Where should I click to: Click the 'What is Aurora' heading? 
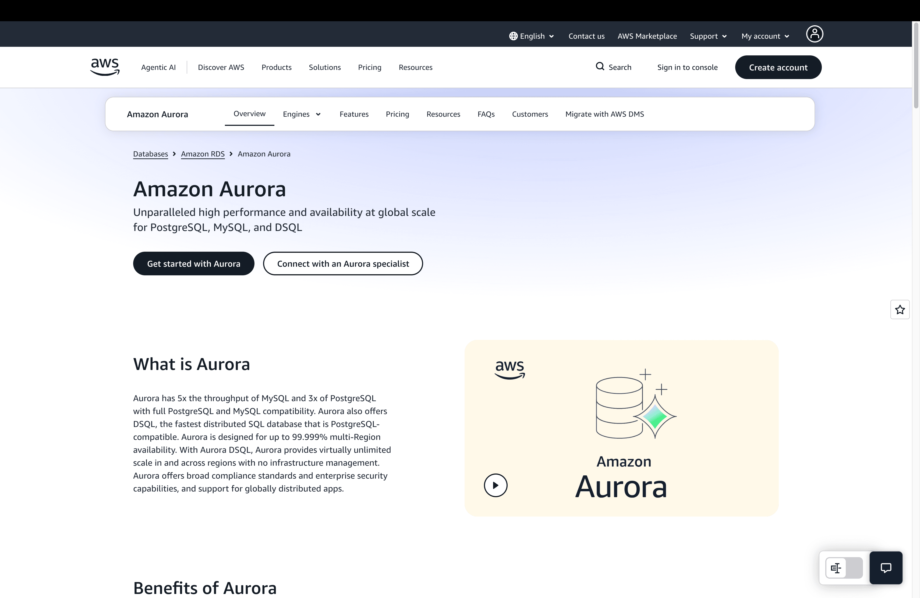pos(191,364)
